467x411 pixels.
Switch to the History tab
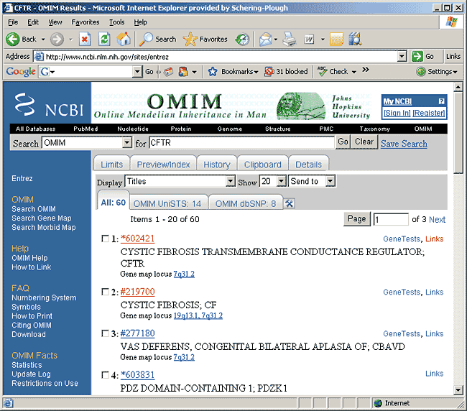[217, 165]
